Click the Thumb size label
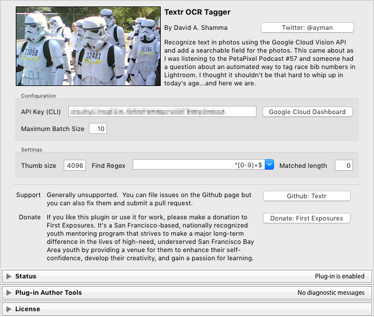 point(39,166)
